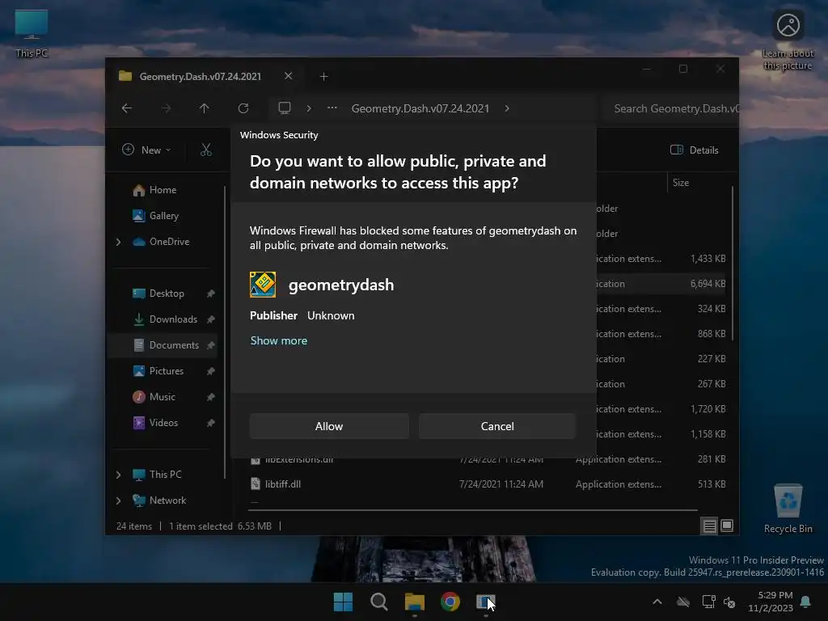828x621 pixels.
Task: Show hidden system tray icons
Action: (x=657, y=602)
